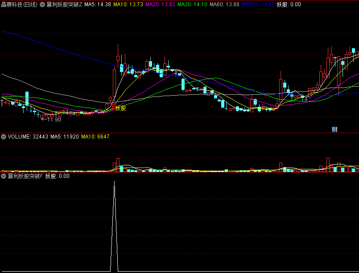This screenshot has width=359, height=273.
Task: Open the VOLUME indicator dropdown arrow
Action: [x=4, y=137]
